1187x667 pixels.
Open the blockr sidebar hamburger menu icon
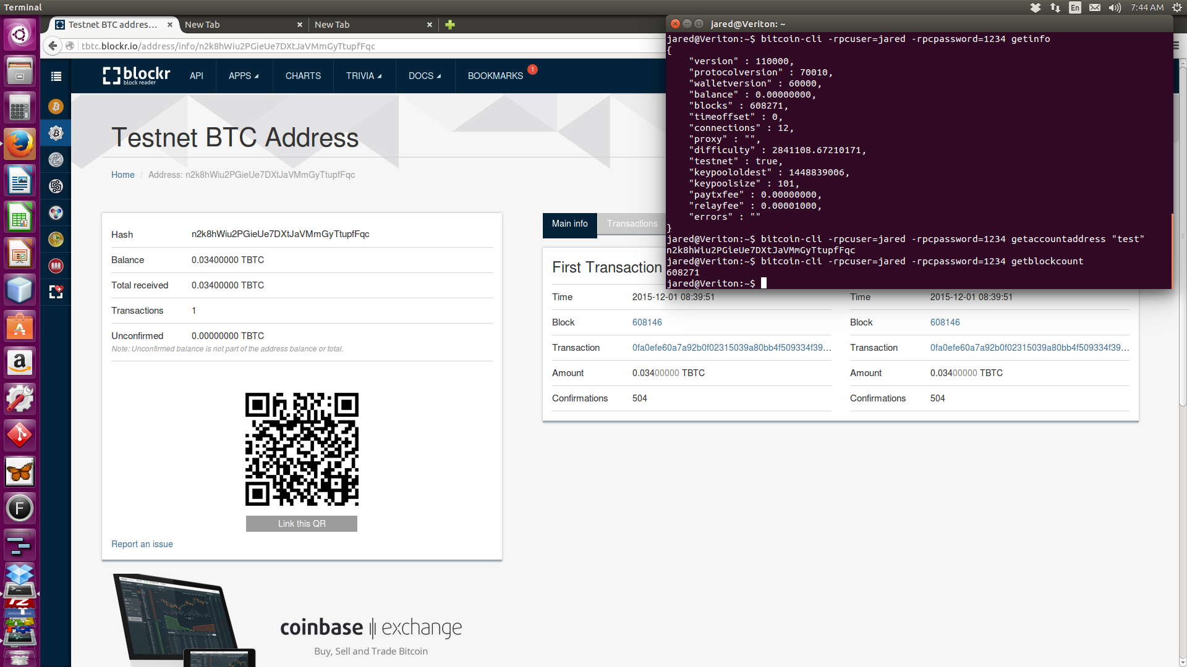(x=56, y=76)
